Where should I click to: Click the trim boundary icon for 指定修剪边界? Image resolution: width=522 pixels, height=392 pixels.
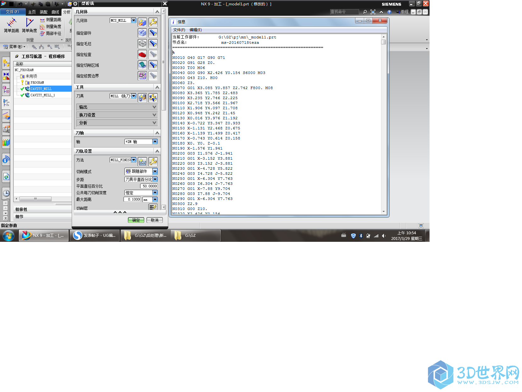(142, 76)
